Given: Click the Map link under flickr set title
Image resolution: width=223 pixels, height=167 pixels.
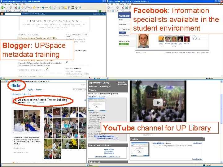Looking at the screenshot, I should (34, 103).
